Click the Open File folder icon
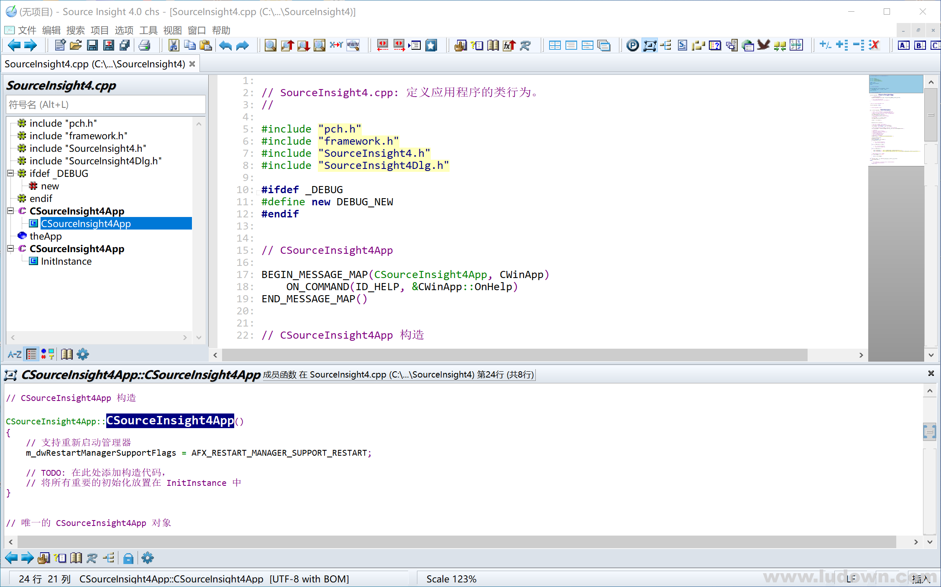The height and width of the screenshot is (587, 941). point(76,45)
